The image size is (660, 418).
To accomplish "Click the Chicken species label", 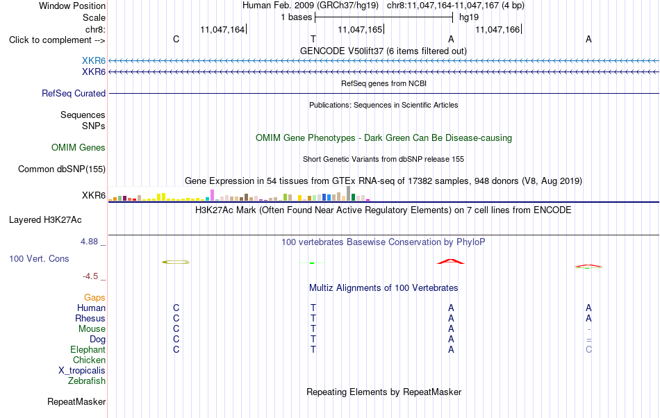I will [89, 360].
